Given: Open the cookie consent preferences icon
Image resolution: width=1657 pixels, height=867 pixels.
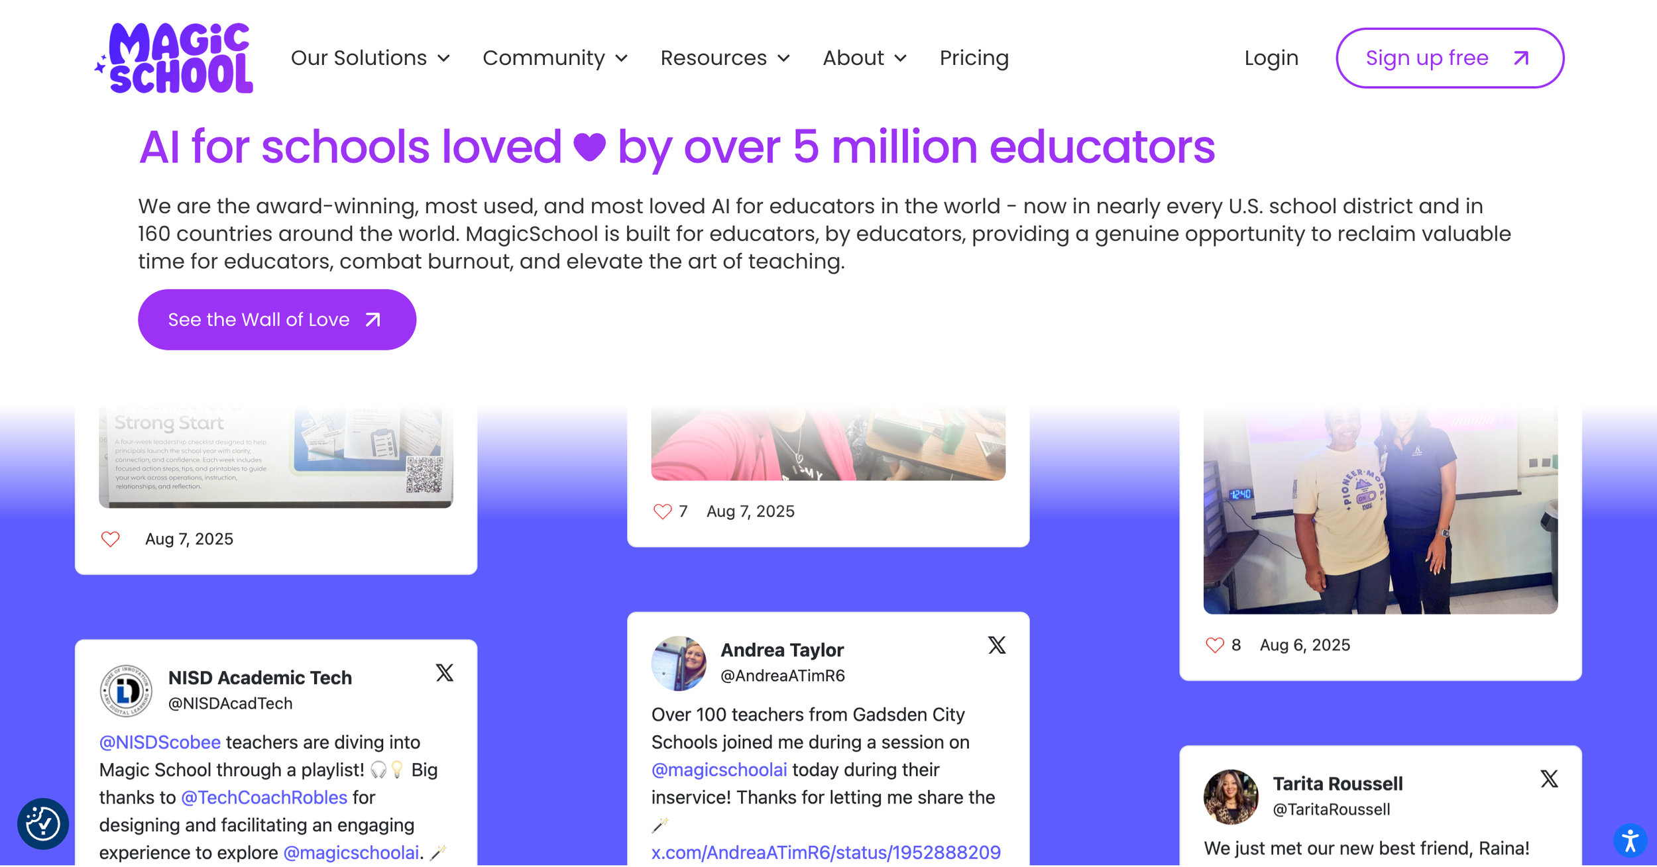Looking at the screenshot, I should [x=43, y=823].
